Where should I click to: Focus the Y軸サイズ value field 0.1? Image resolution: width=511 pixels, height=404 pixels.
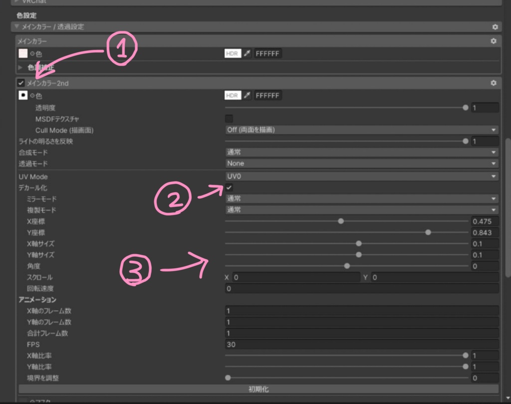(485, 255)
